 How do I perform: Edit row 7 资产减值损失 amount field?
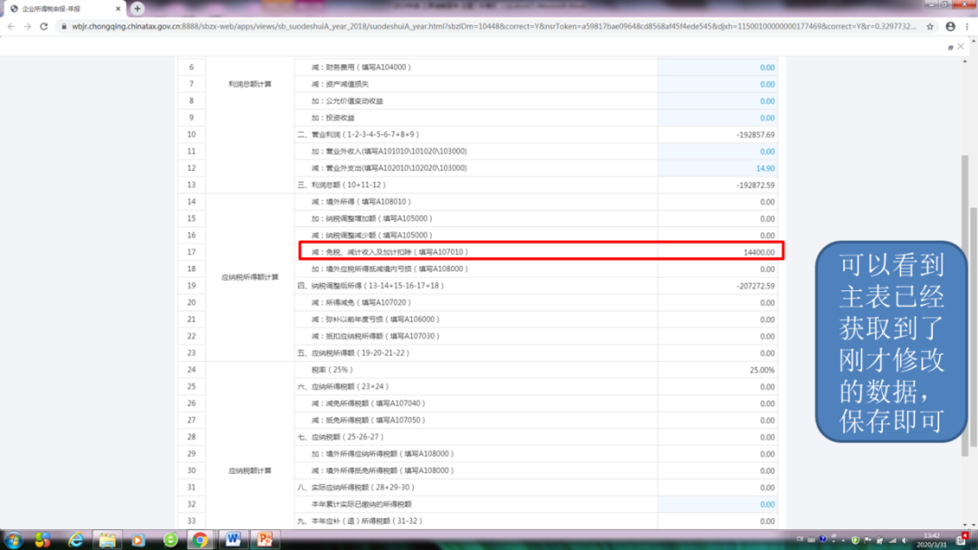[x=717, y=84]
